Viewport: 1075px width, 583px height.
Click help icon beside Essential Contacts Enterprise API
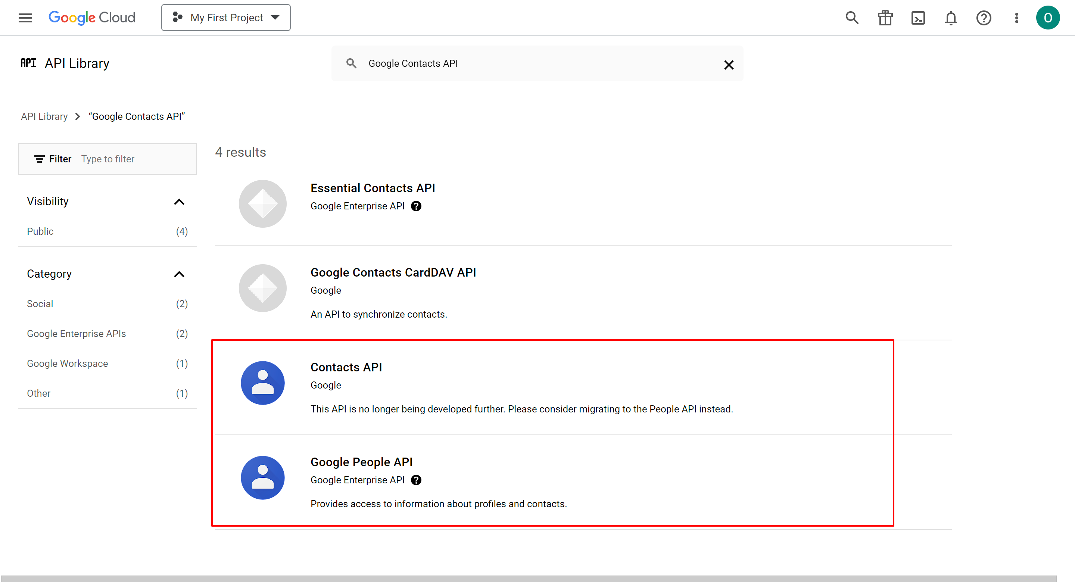click(x=416, y=206)
